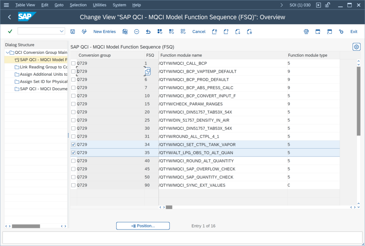Screen dimensions: 365x246
Task: Open the Table View menu
Action: tap(25, 5)
